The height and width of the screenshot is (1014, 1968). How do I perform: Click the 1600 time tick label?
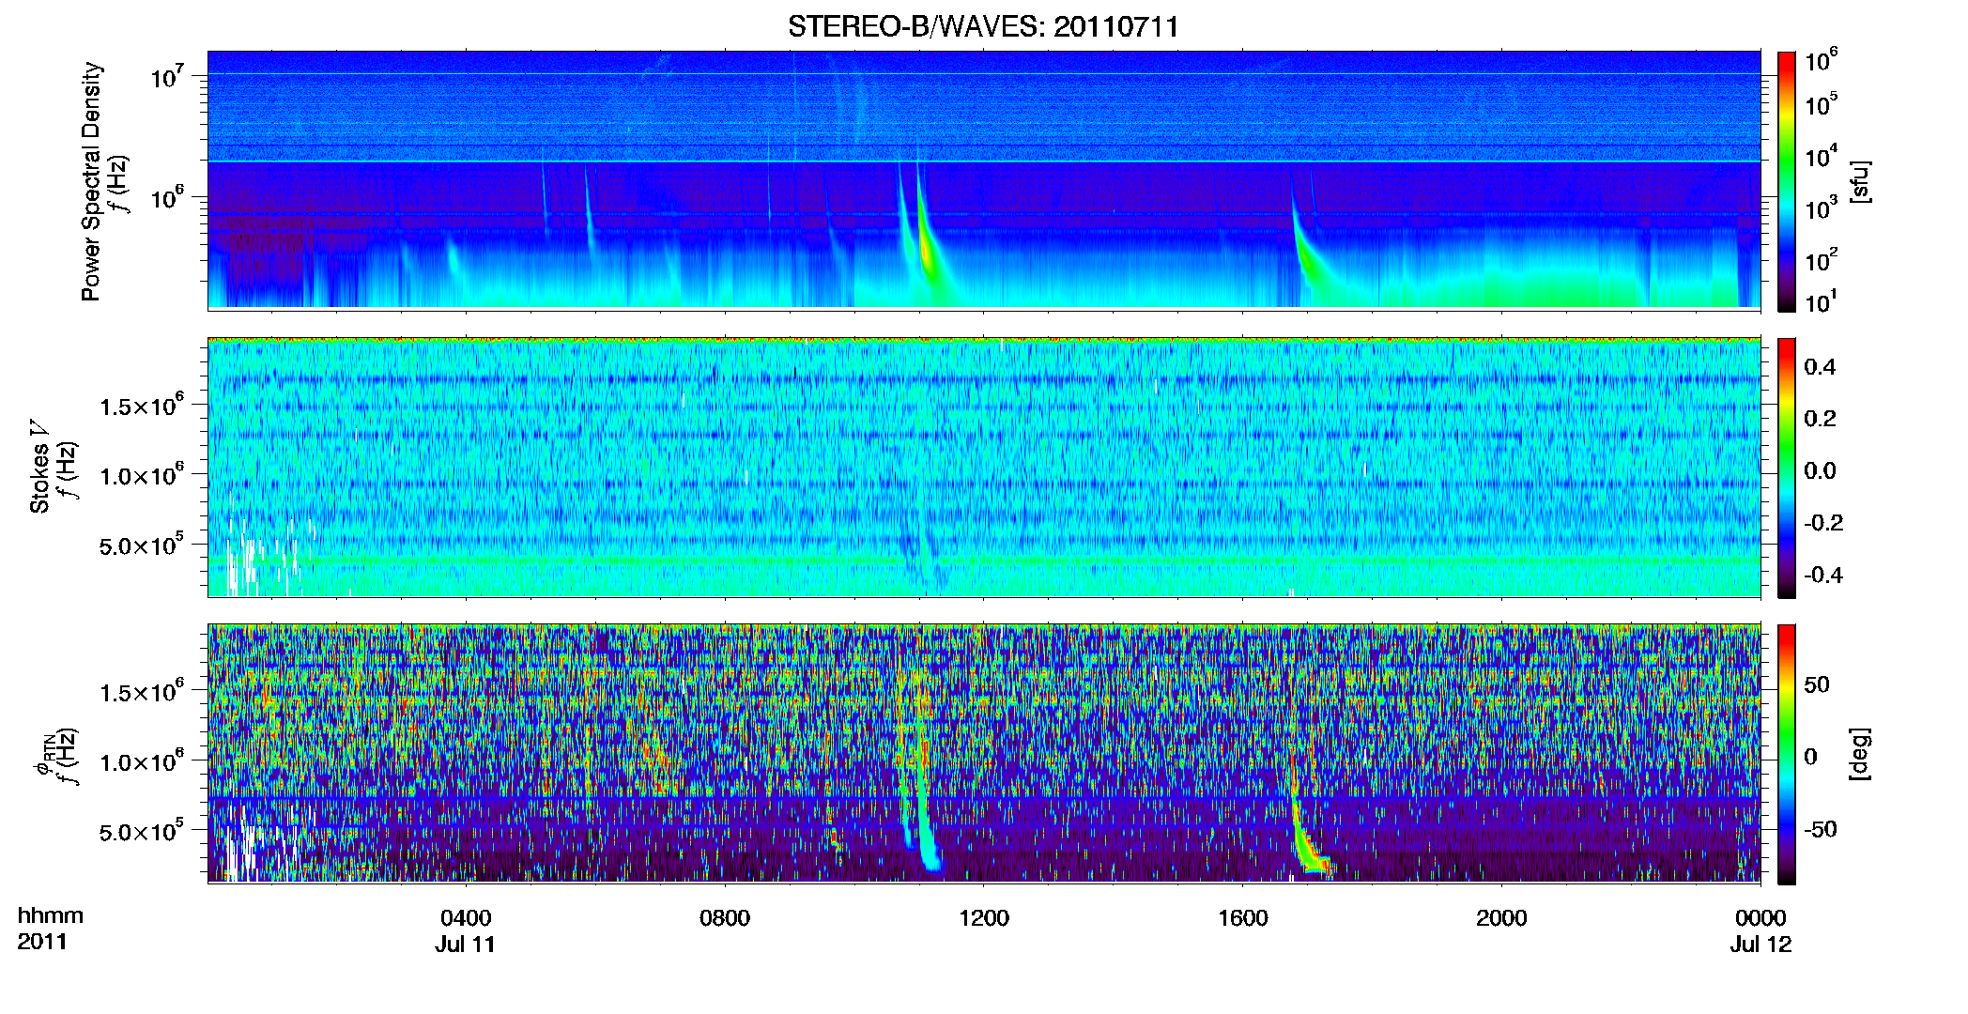click(x=1243, y=918)
